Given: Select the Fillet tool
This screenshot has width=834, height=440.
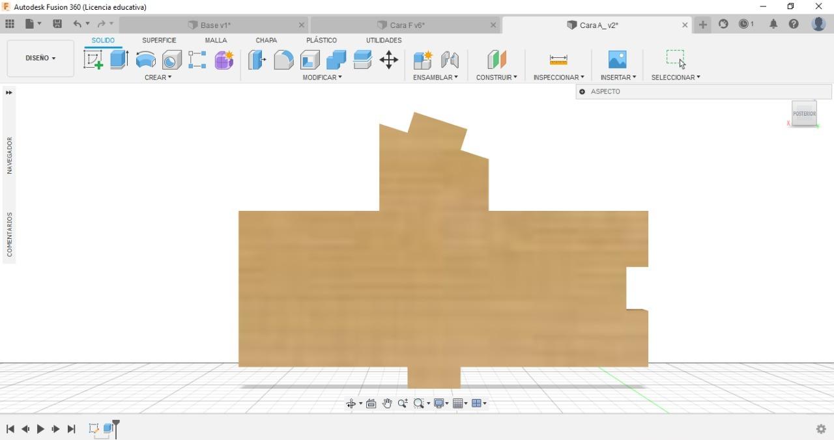Looking at the screenshot, I should pyautogui.click(x=283, y=60).
